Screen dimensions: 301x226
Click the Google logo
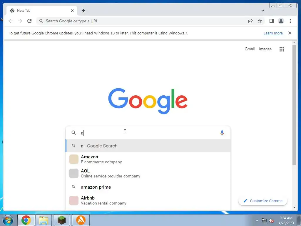click(148, 101)
